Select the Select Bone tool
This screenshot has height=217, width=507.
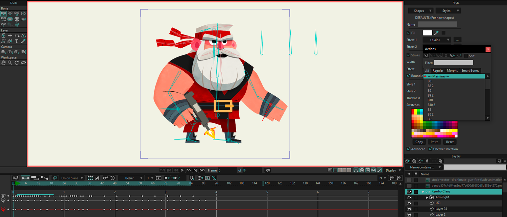(x=3, y=14)
